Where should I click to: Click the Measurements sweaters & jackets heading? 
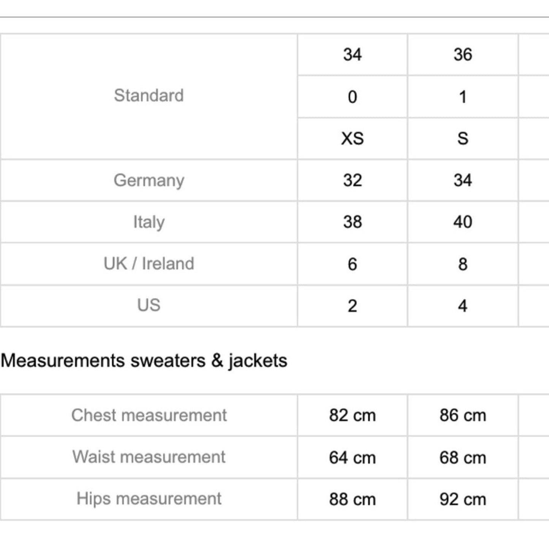(x=144, y=361)
